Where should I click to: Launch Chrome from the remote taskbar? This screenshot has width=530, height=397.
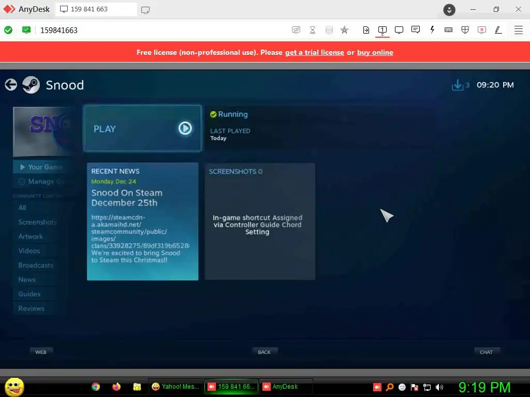click(x=96, y=387)
